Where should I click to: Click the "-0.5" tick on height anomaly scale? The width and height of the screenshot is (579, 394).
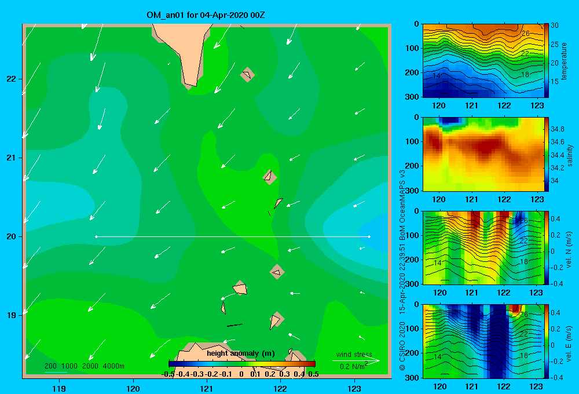[x=168, y=374]
